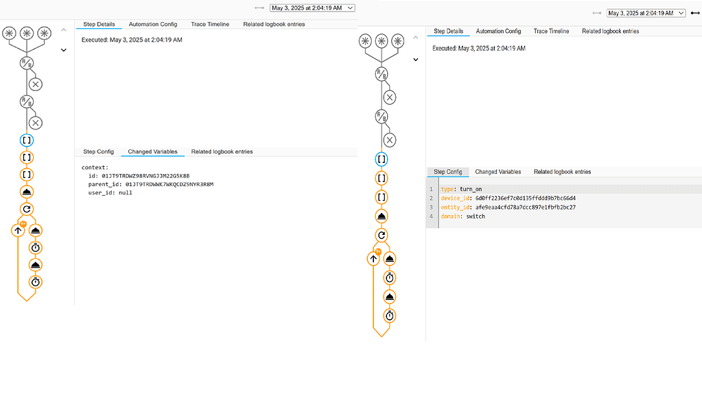Switch to the Automation Config tab
The image size is (702, 413).
coord(152,24)
